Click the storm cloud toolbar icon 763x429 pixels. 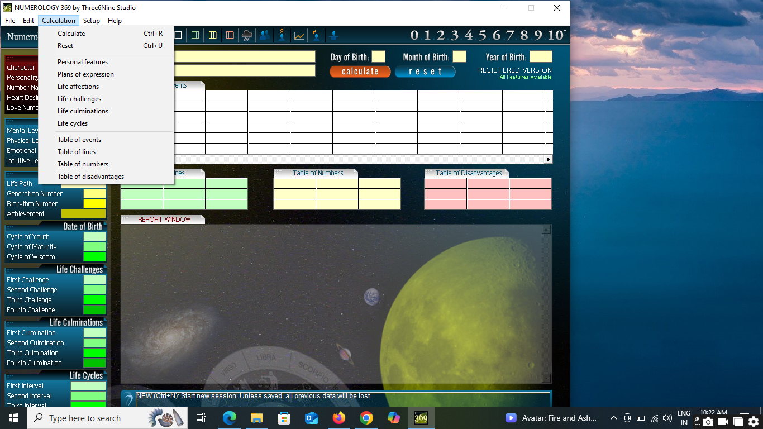point(247,36)
